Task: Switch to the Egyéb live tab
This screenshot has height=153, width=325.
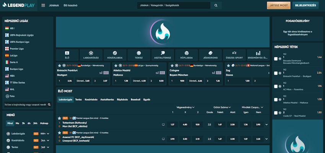Action: tap(147, 99)
